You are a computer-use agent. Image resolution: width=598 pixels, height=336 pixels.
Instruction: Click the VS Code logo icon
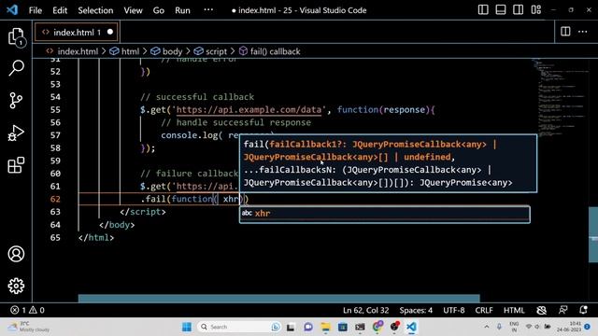12,10
